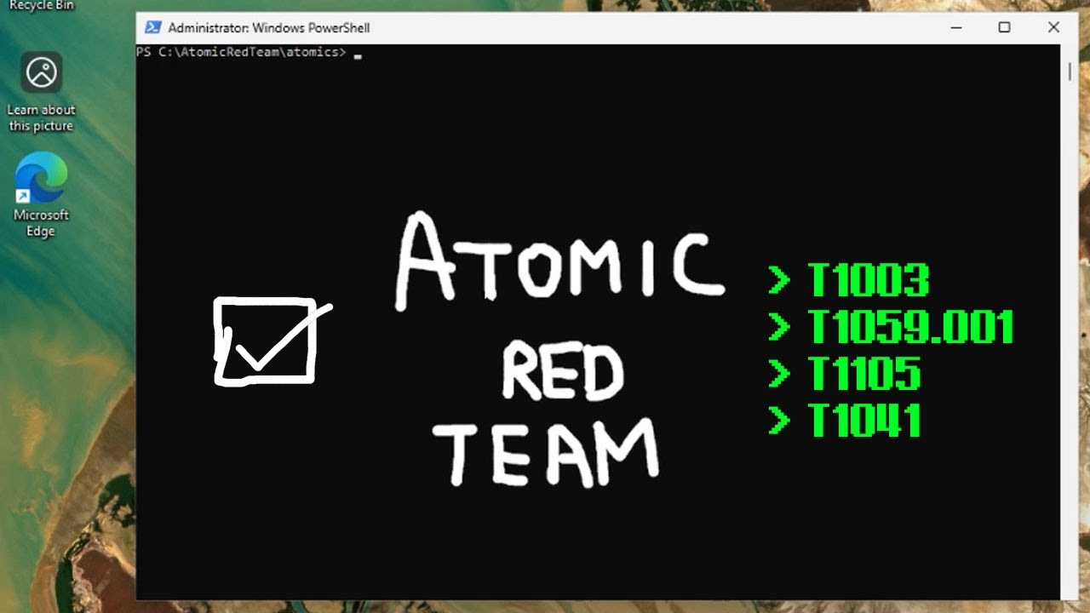Click the prompt line PS C:\AtomicRedTeam\atomics>
Viewport: 1090px width, 613px height.
[x=241, y=53]
